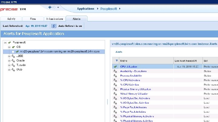218x122 pixels.
Task: Click green check status icon beside Peoplesoft
Action: coord(9,42)
